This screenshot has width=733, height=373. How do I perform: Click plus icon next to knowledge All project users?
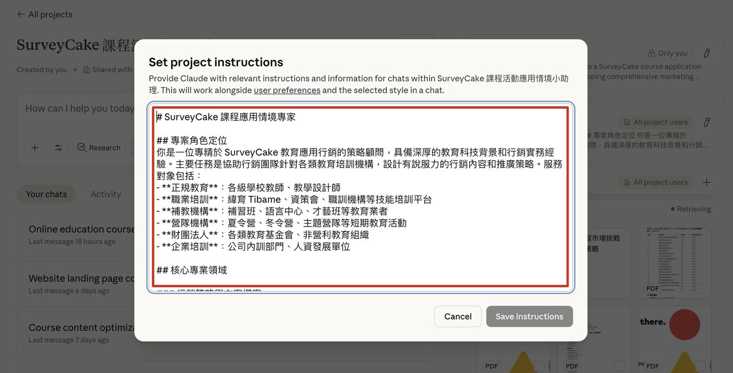click(706, 182)
